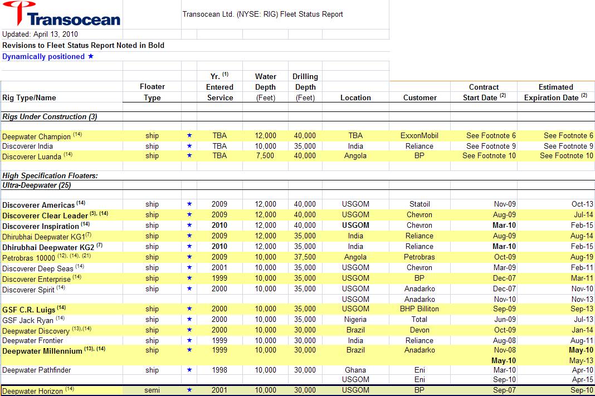Click the star in Dhirubhai Deepwater KG2 row

pos(189,246)
